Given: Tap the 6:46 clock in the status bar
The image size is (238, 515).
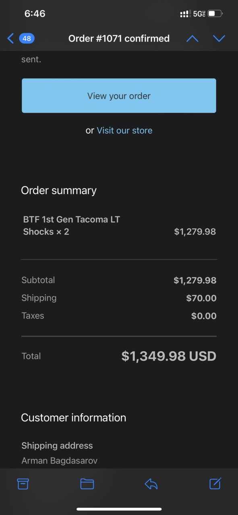Looking at the screenshot, I should [35, 14].
